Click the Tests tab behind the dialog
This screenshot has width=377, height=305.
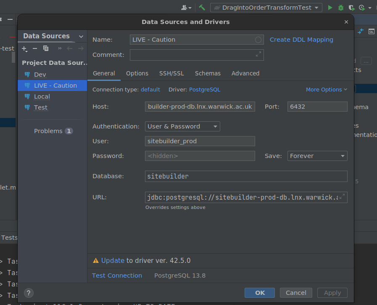pos(9,238)
